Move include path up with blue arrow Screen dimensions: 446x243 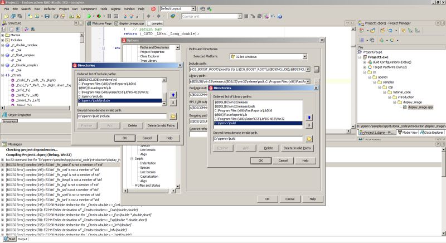pyautogui.click(x=173, y=95)
